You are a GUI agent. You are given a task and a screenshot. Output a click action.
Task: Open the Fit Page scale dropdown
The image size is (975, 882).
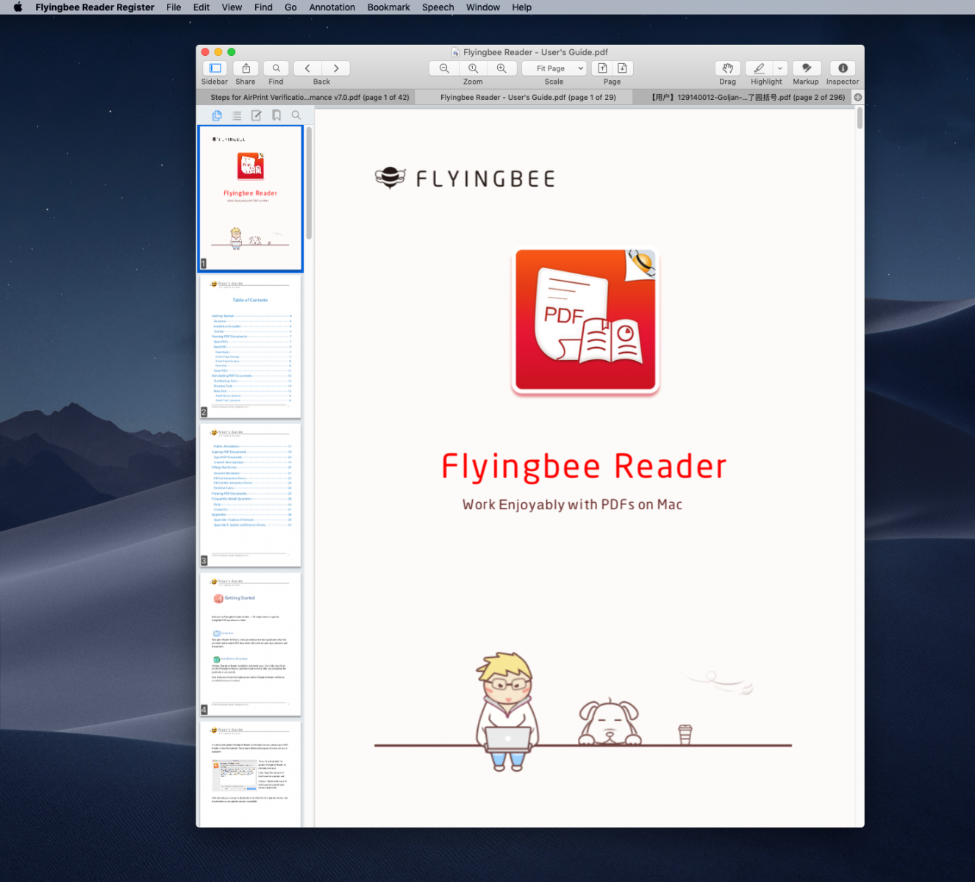point(554,68)
